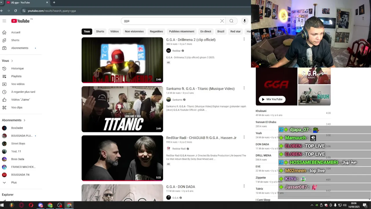Open more options for CHAGUAB video
This screenshot has height=209, width=371.
click(244, 137)
